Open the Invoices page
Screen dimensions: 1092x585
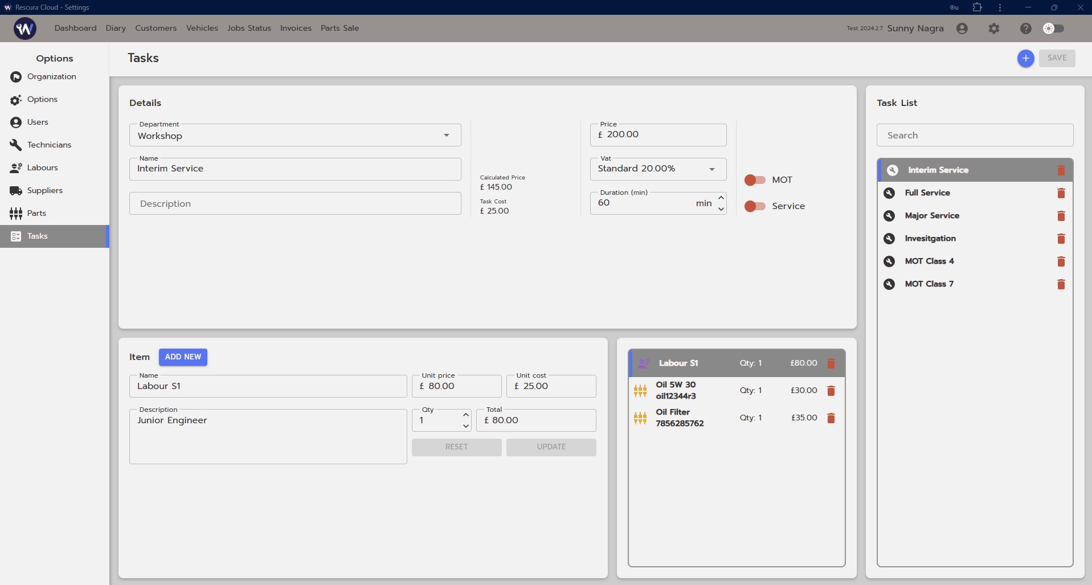296,28
